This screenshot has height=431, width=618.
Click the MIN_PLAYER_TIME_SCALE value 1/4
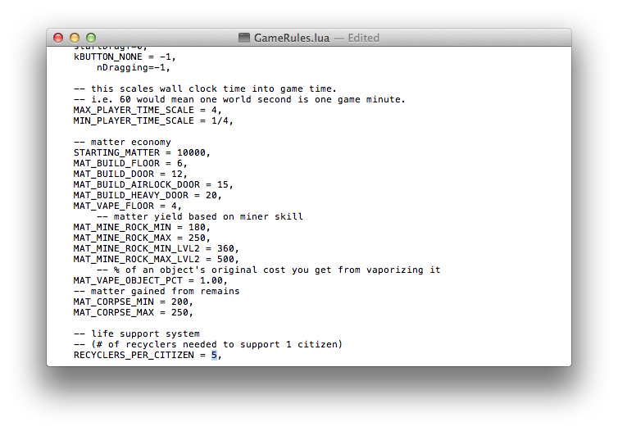(220, 120)
